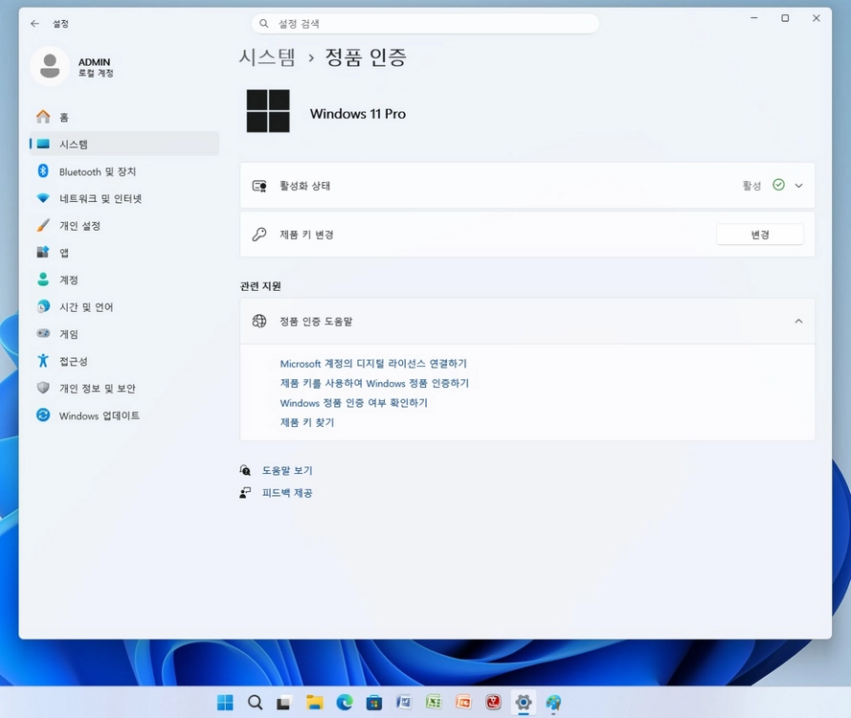851x718 pixels.
Task: Open 개인 정보 및 보안 settings
Action: [x=124, y=388]
